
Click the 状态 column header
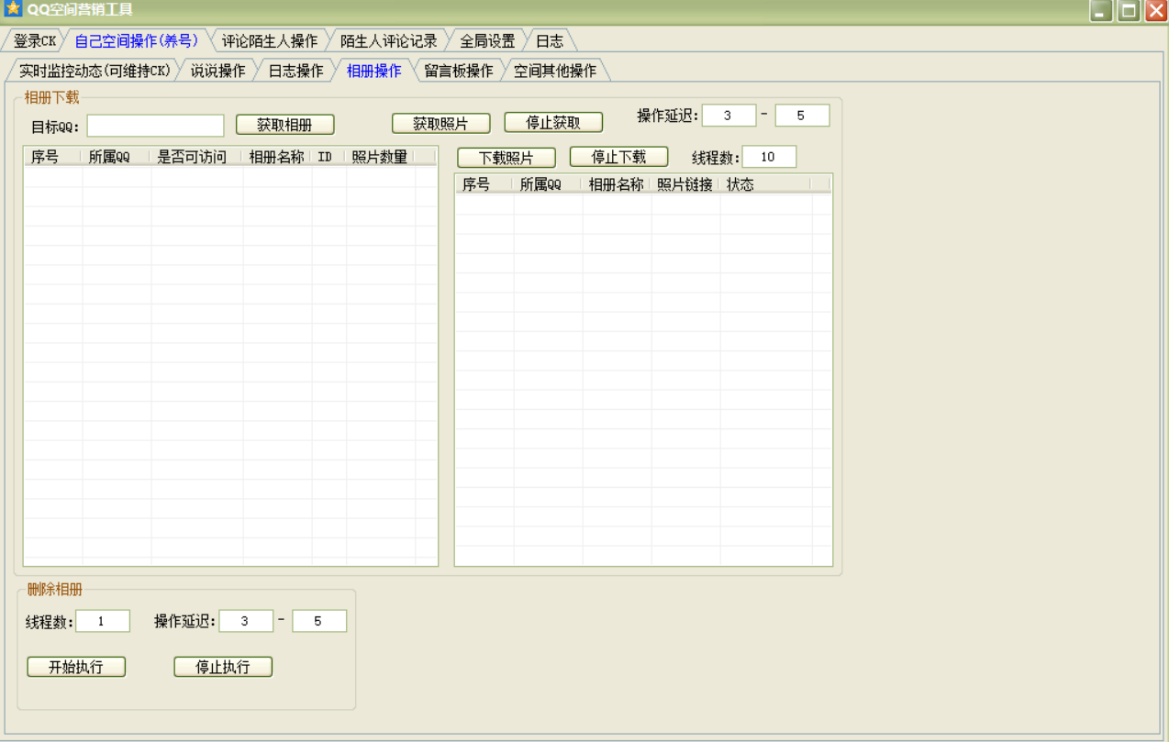click(765, 184)
